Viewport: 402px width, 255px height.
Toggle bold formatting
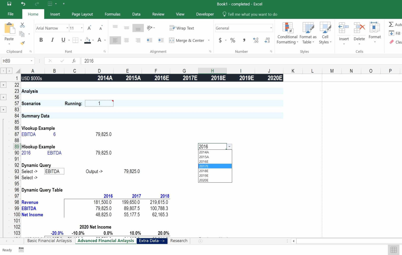[41, 40]
